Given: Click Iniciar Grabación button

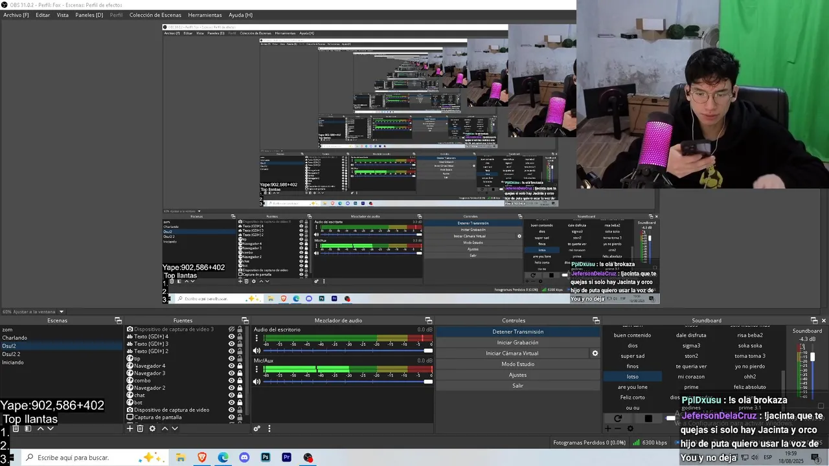Looking at the screenshot, I should click(517, 342).
